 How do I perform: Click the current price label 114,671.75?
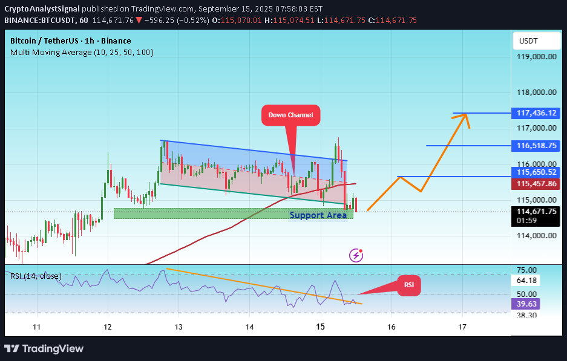(536, 212)
